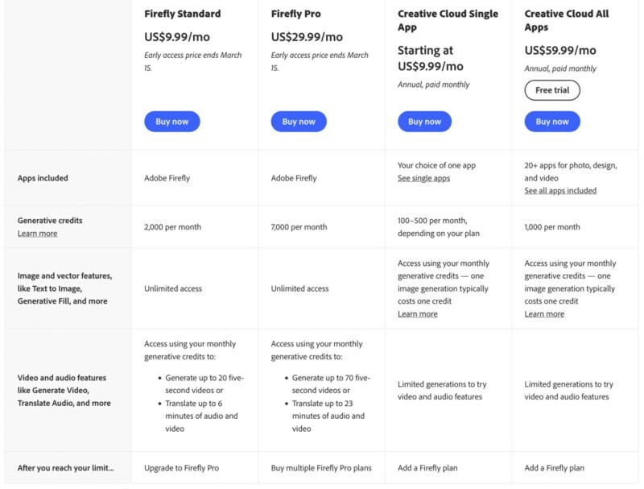Click Buy multiple Firefly Pro plans text
The width and height of the screenshot is (644, 489).
pyautogui.click(x=320, y=468)
